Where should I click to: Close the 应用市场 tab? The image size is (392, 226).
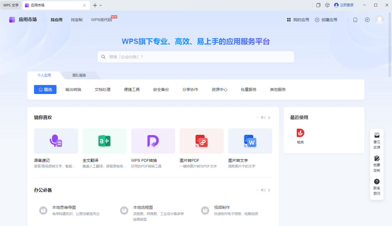pyautogui.click(x=84, y=5)
